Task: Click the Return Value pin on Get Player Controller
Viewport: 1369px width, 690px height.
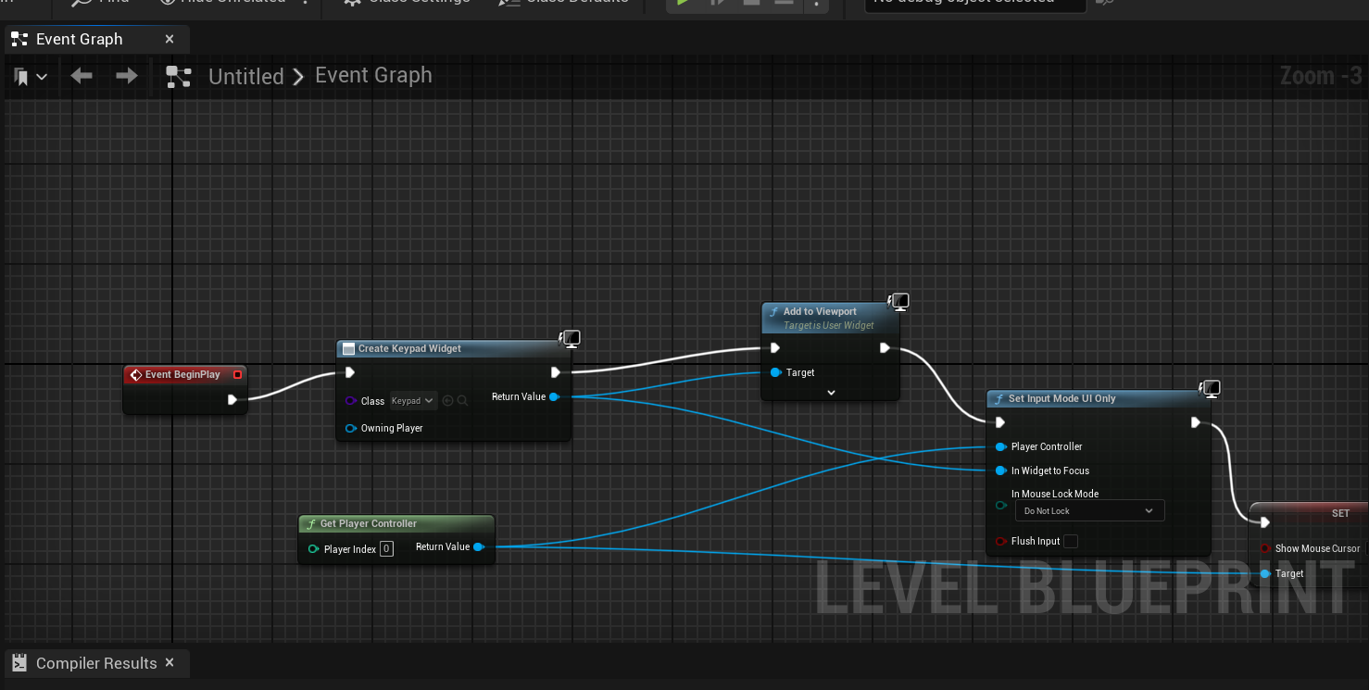Action: coord(479,547)
